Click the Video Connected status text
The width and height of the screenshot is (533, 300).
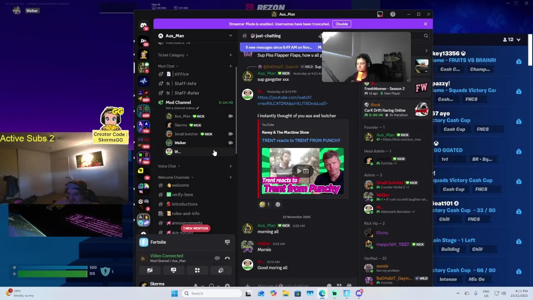coord(167,256)
